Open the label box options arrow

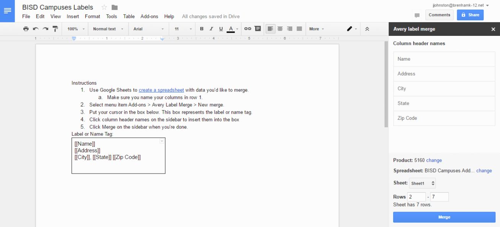point(162,141)
